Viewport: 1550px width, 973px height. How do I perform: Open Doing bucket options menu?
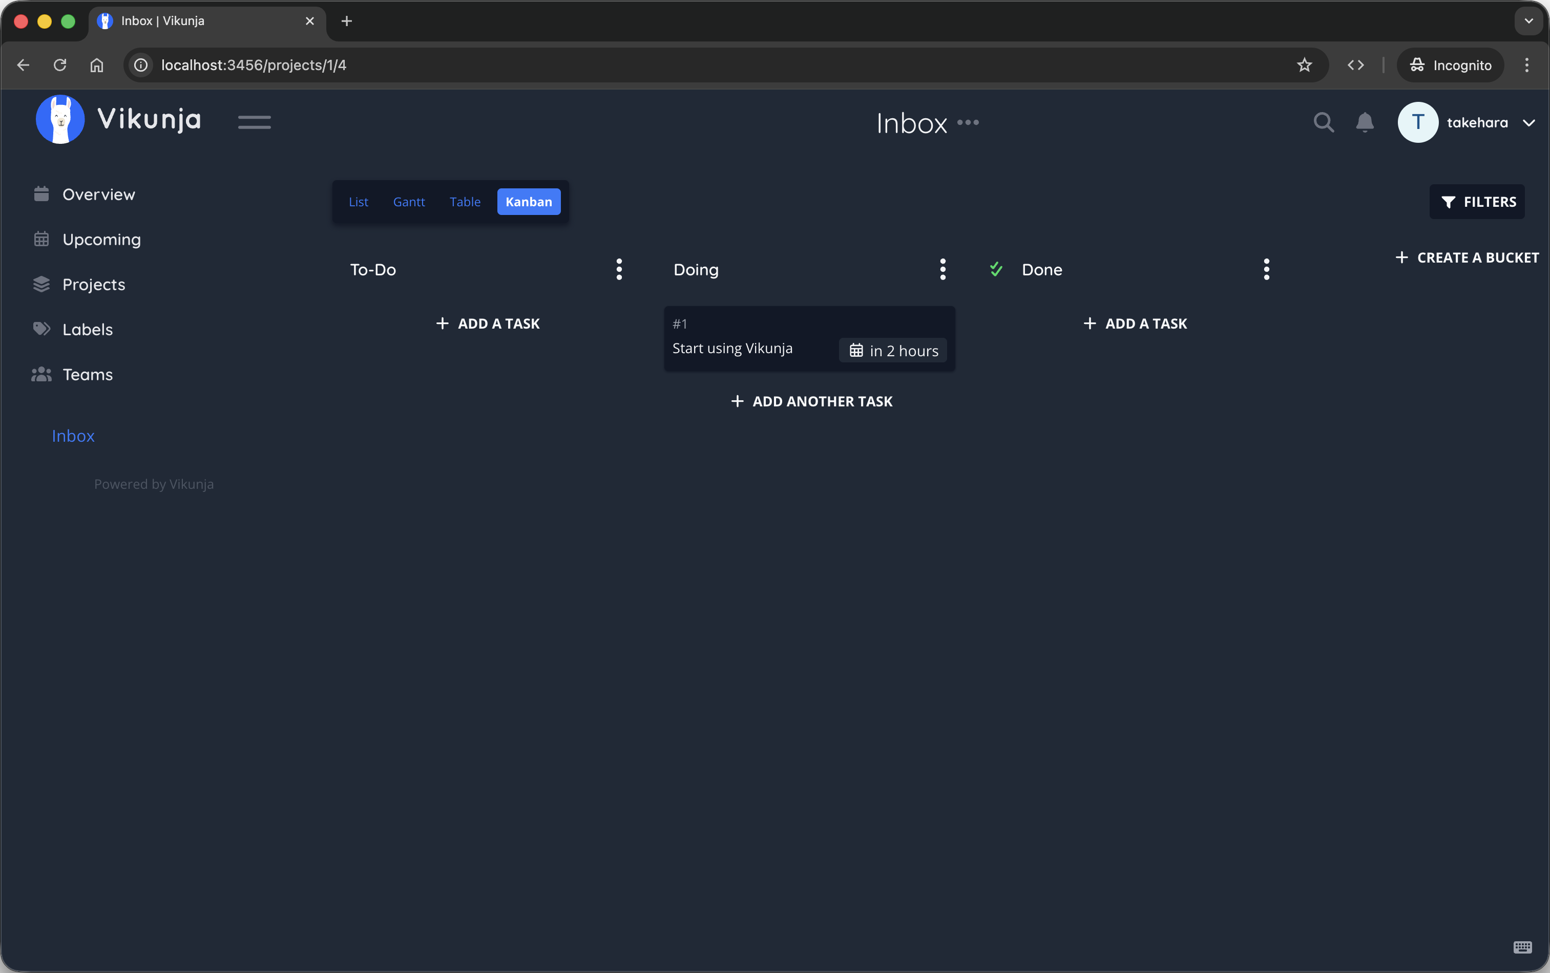pyautogui.click(x=942, y=269)
